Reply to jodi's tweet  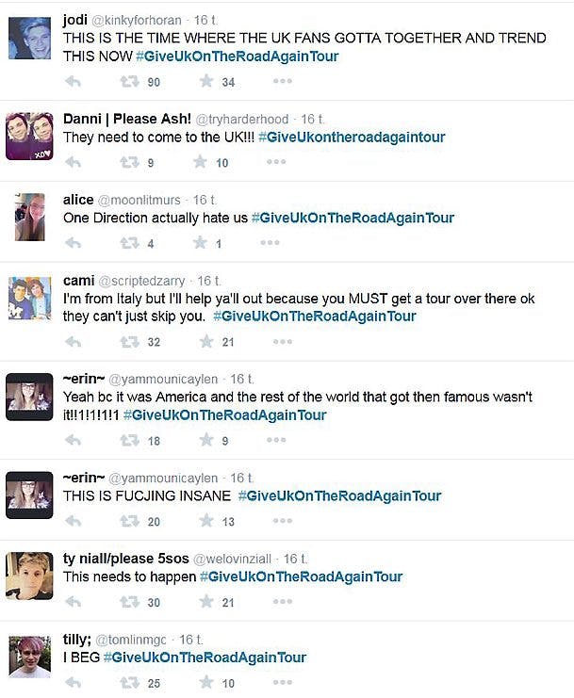pyautogui.click(x=73, y=81)
